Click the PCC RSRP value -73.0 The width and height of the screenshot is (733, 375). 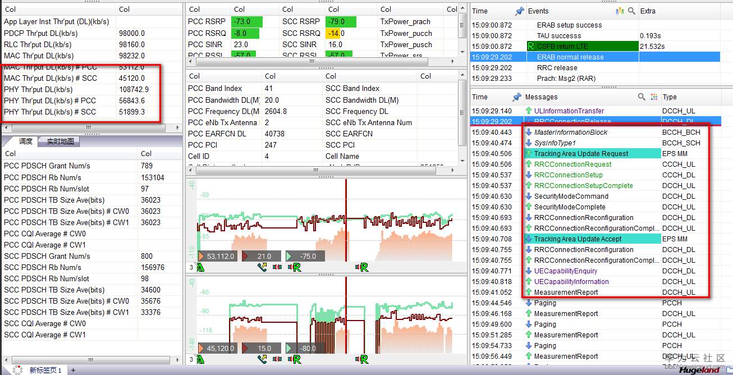(246, 21)
